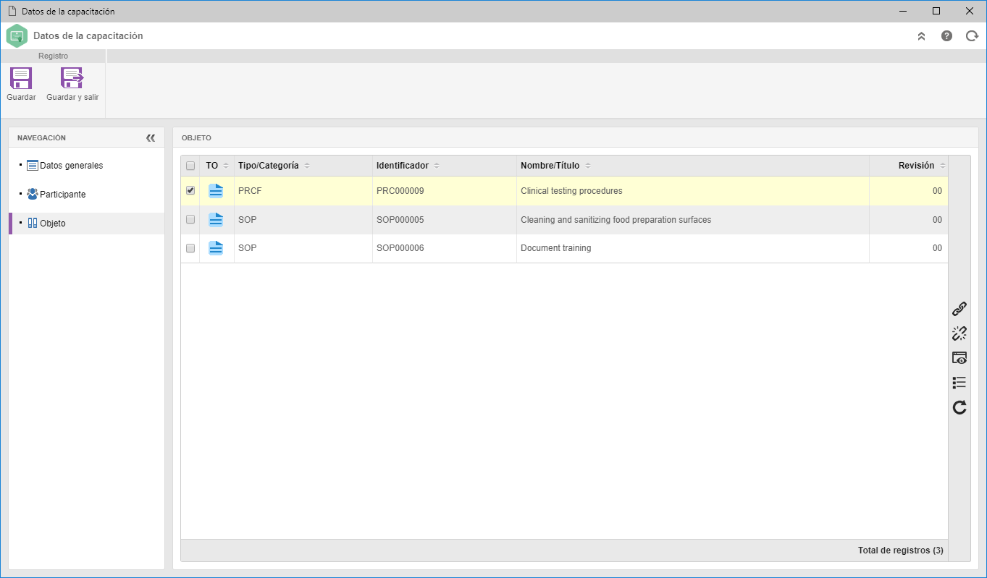Check the Document training row checkbox
Viewport: 987px width, 578px height.
[x=190, y=247]
